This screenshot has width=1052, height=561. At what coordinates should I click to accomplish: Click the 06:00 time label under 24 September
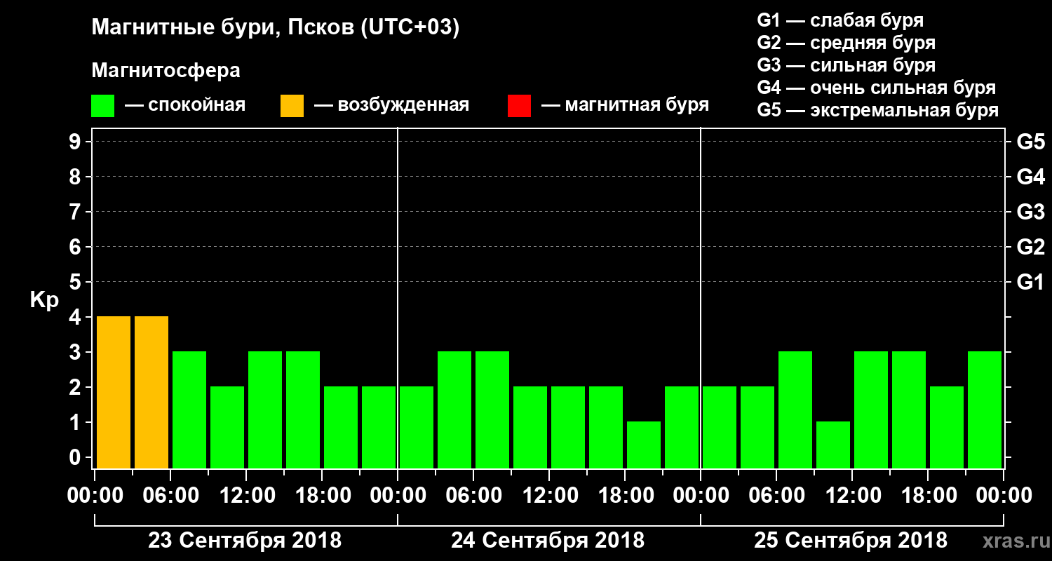(x=473, y=496)
